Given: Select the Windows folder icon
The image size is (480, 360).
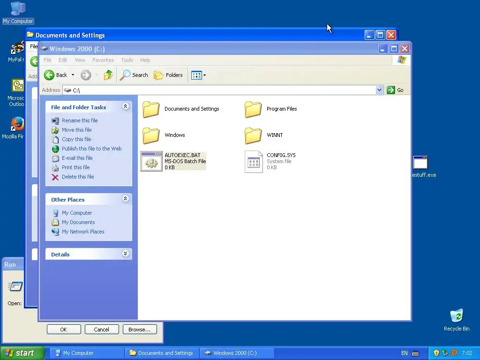Looking at the screenshot, I should pyautogui.click(x=150, y=135).
